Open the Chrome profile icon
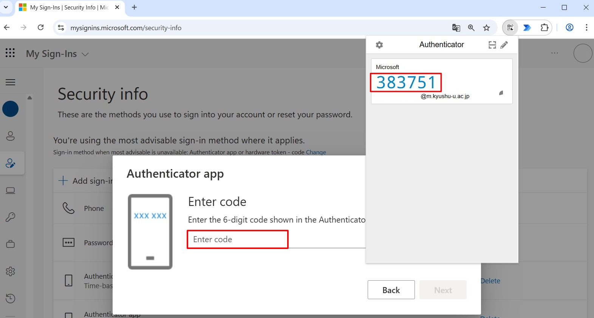The image size is (594, 318). (569, 28)
